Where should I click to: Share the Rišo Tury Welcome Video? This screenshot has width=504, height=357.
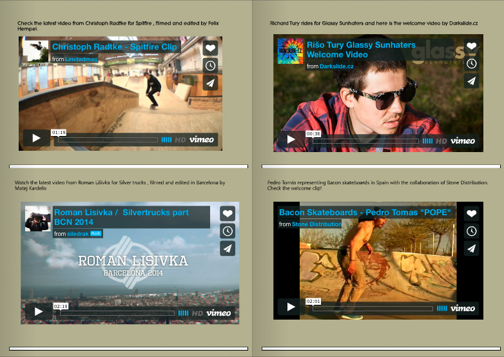pos(472,81)
